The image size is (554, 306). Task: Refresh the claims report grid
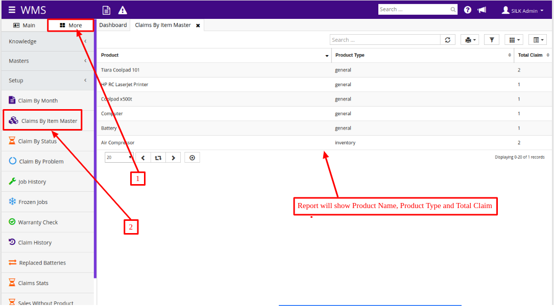[448, 40]
